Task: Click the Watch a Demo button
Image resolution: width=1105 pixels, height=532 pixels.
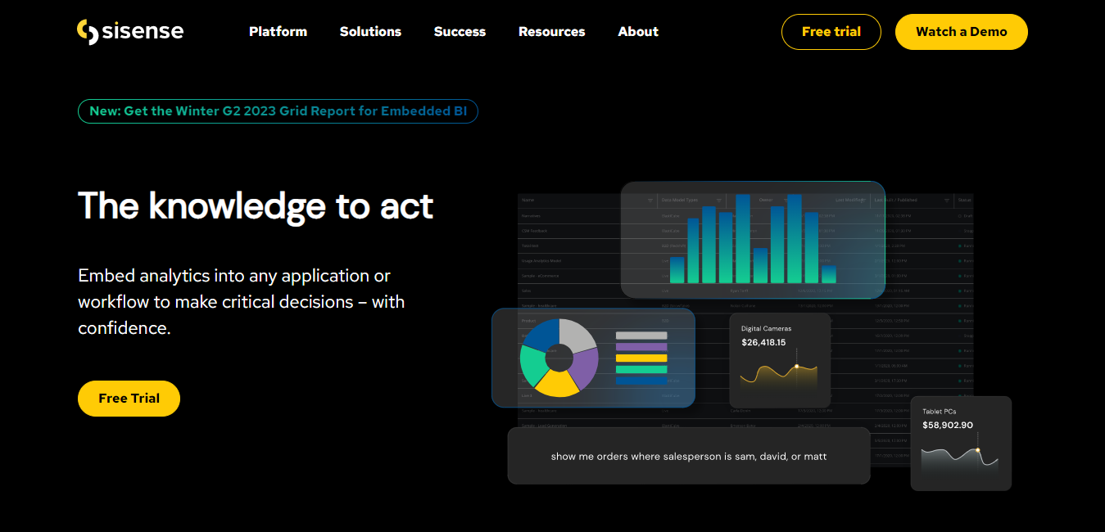Action: (961, 32)
